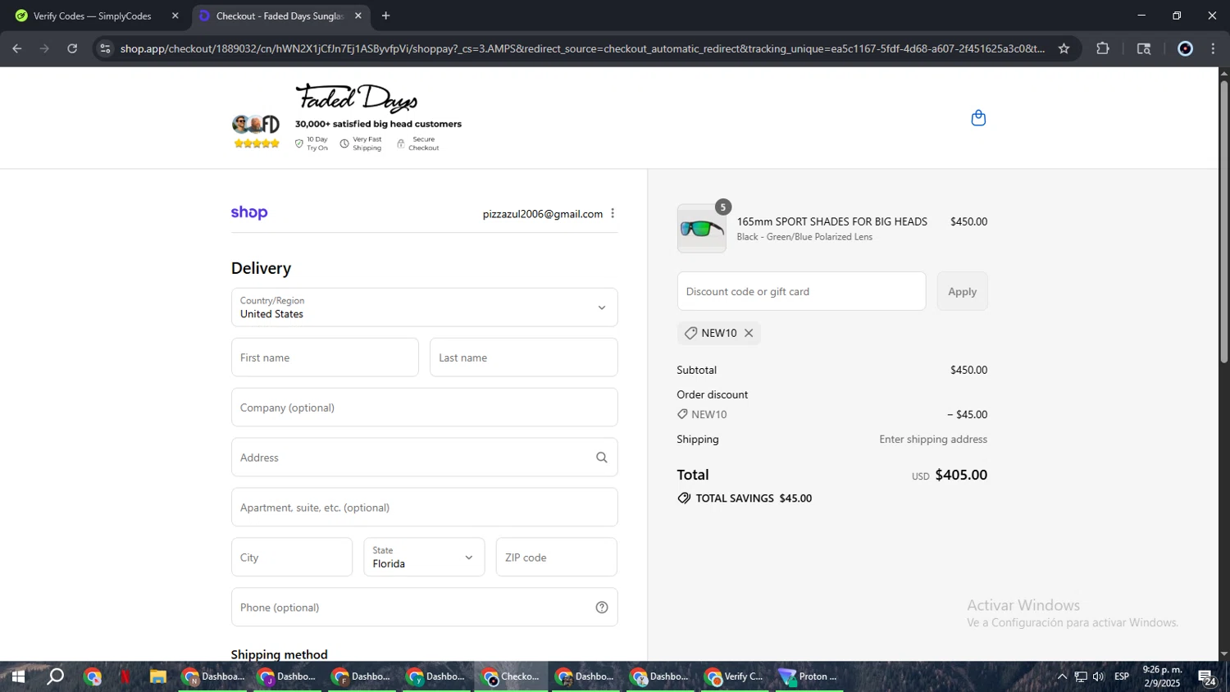Open the browser profile icon

click(x=1185, y=48)
